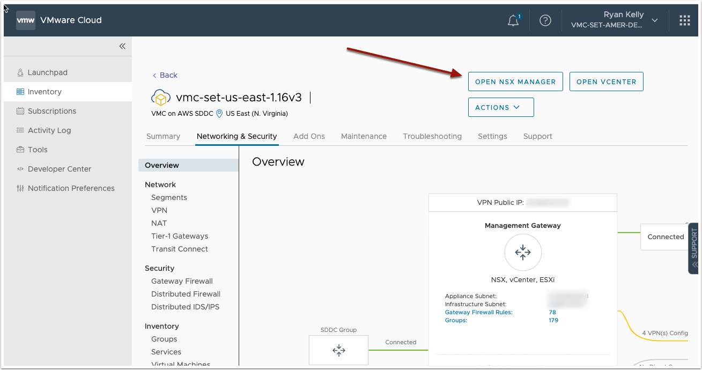Open the ACTIONS dropdown
702x370 pixels.
pos(501,107)
